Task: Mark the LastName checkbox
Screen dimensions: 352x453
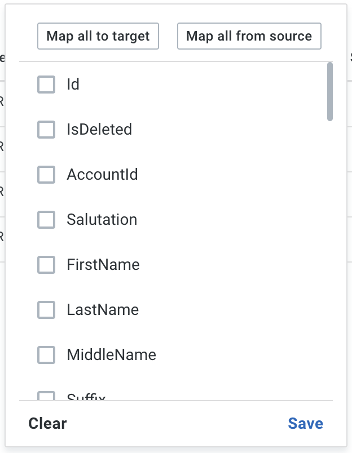Action: pyautogui.click(x=46, y=310)
